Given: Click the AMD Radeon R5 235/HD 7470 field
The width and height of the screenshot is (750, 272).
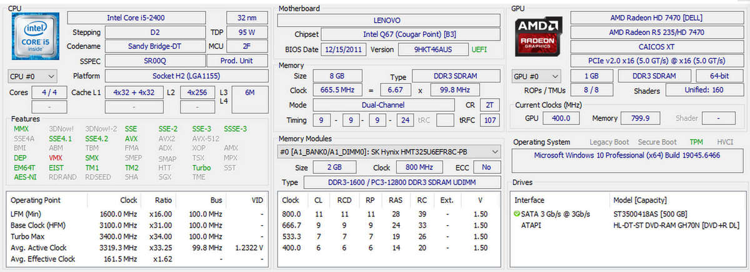Looking at the screenshot, I should coord(657,32).
